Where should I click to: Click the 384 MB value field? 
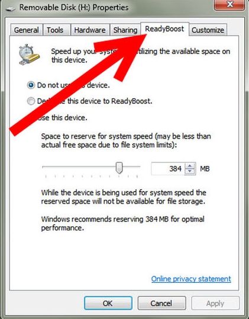coord(168,168)
